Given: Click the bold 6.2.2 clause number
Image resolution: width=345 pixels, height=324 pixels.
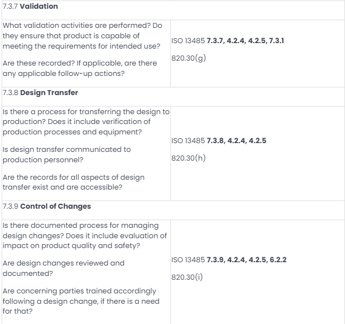Looking at the screenshot, I should point(278,260).
